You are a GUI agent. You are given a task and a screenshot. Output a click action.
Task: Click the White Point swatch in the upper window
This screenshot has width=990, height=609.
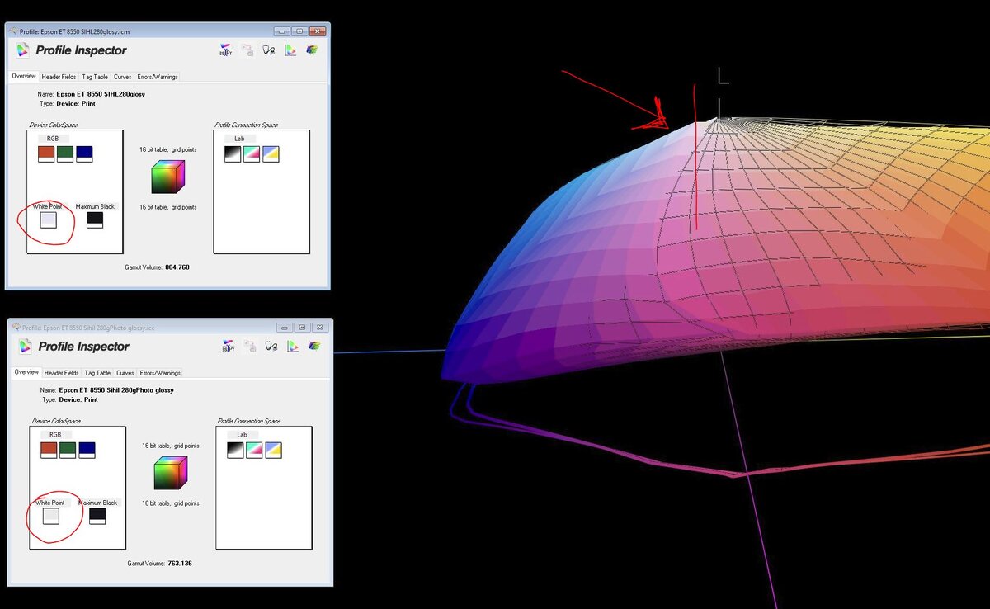[49, 220]
